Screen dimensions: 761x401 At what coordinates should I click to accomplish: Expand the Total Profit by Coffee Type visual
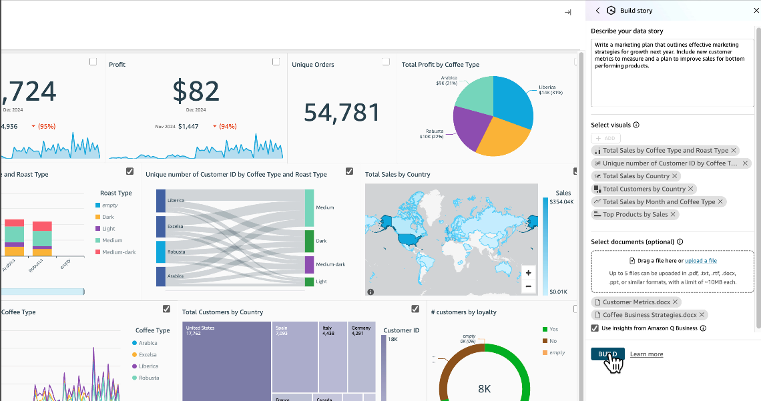(x=575, y=61)
